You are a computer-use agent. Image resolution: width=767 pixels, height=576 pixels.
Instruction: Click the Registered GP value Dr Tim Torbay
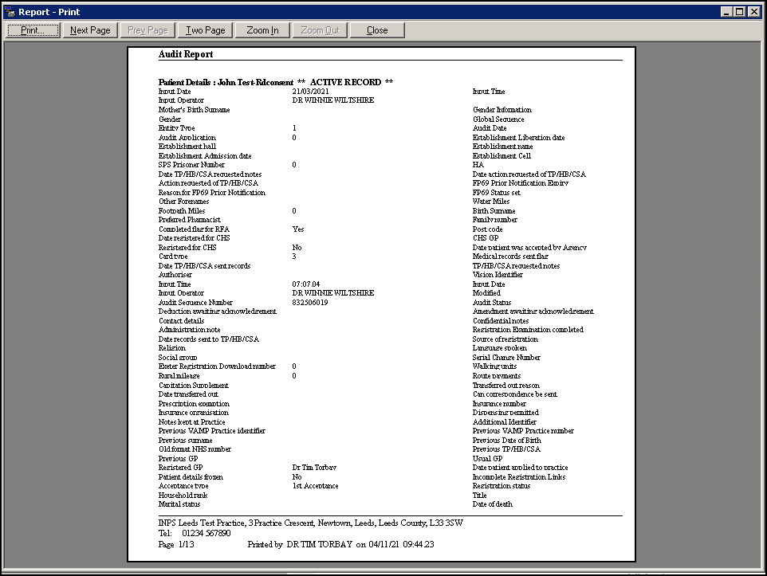[314, 468]
